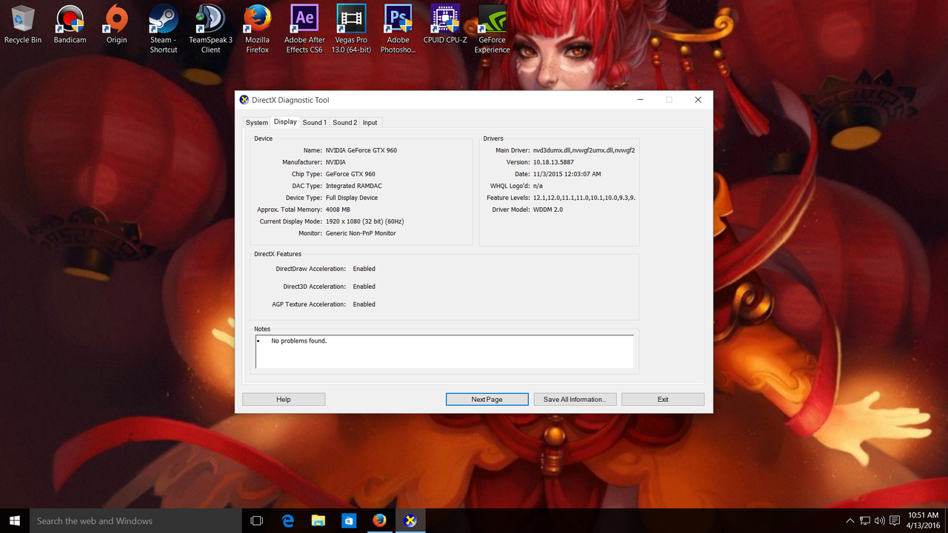Click the Full Display Device value

(x=352, y=198)
